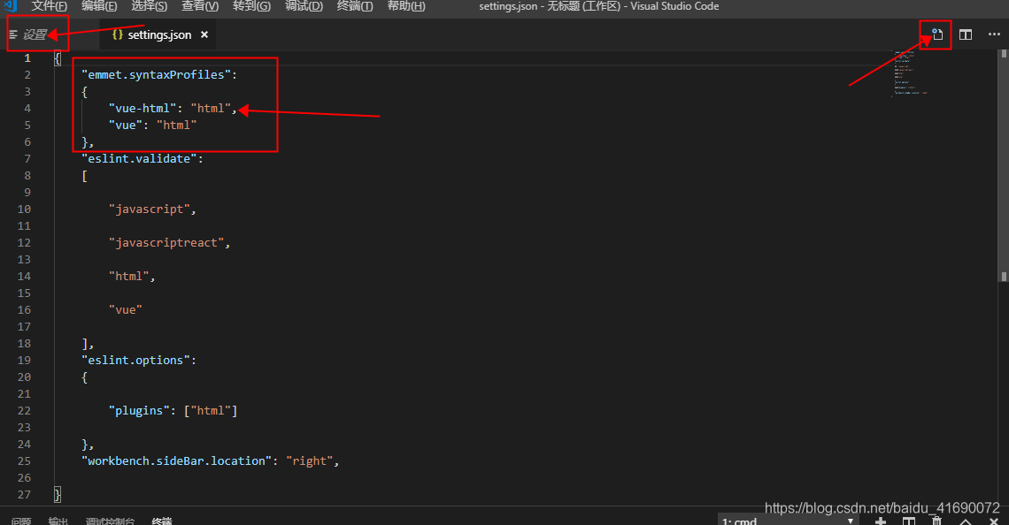Click the "html" string on line 14
This screenshot has height=525, width=1009.
pyautogui.click(x=128, y=276)
